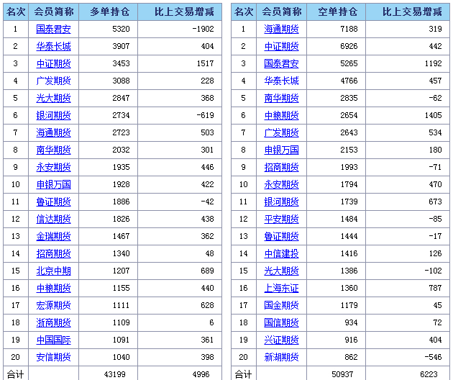Click 鲁证期货 link in 多单持仓 table
The width and height of the screenshot is (453, 380).
pyautogui.click(x=53, y=202)
